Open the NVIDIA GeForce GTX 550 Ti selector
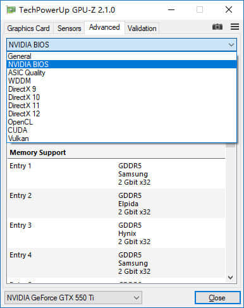The width and height of the screenshot is (244, 308). (73, 298)
